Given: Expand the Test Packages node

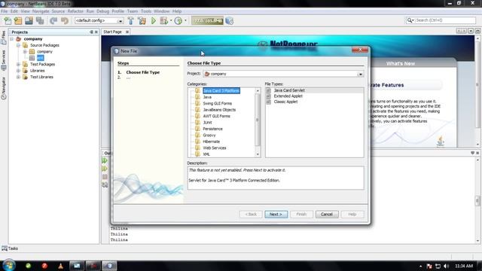Looking at the screenshot, I should click(x=18, y=64).
